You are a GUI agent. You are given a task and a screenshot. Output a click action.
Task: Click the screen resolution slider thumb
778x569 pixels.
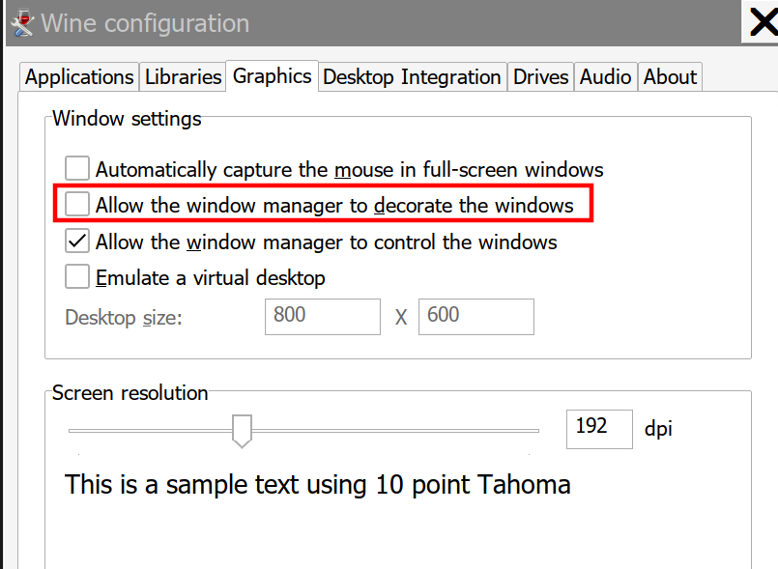tap(243, 431)
